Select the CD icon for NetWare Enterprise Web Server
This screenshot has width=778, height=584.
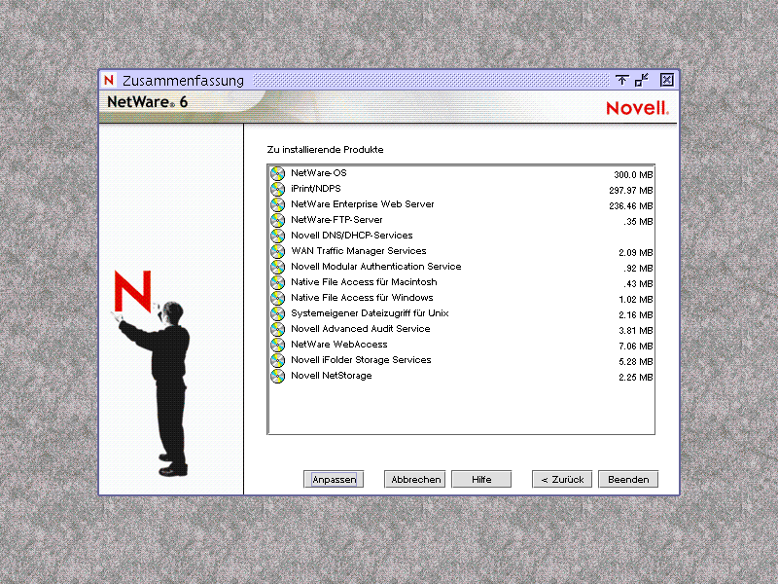point(277,204)
